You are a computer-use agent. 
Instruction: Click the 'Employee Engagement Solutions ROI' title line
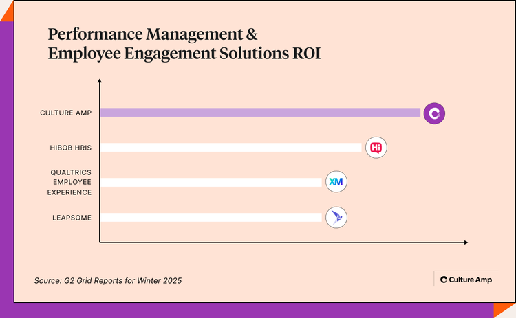pyautogui.click(x=184, y=54)
